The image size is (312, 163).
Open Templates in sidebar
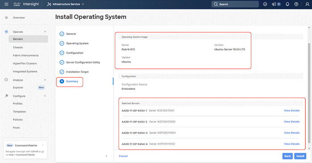click(19, 112)
